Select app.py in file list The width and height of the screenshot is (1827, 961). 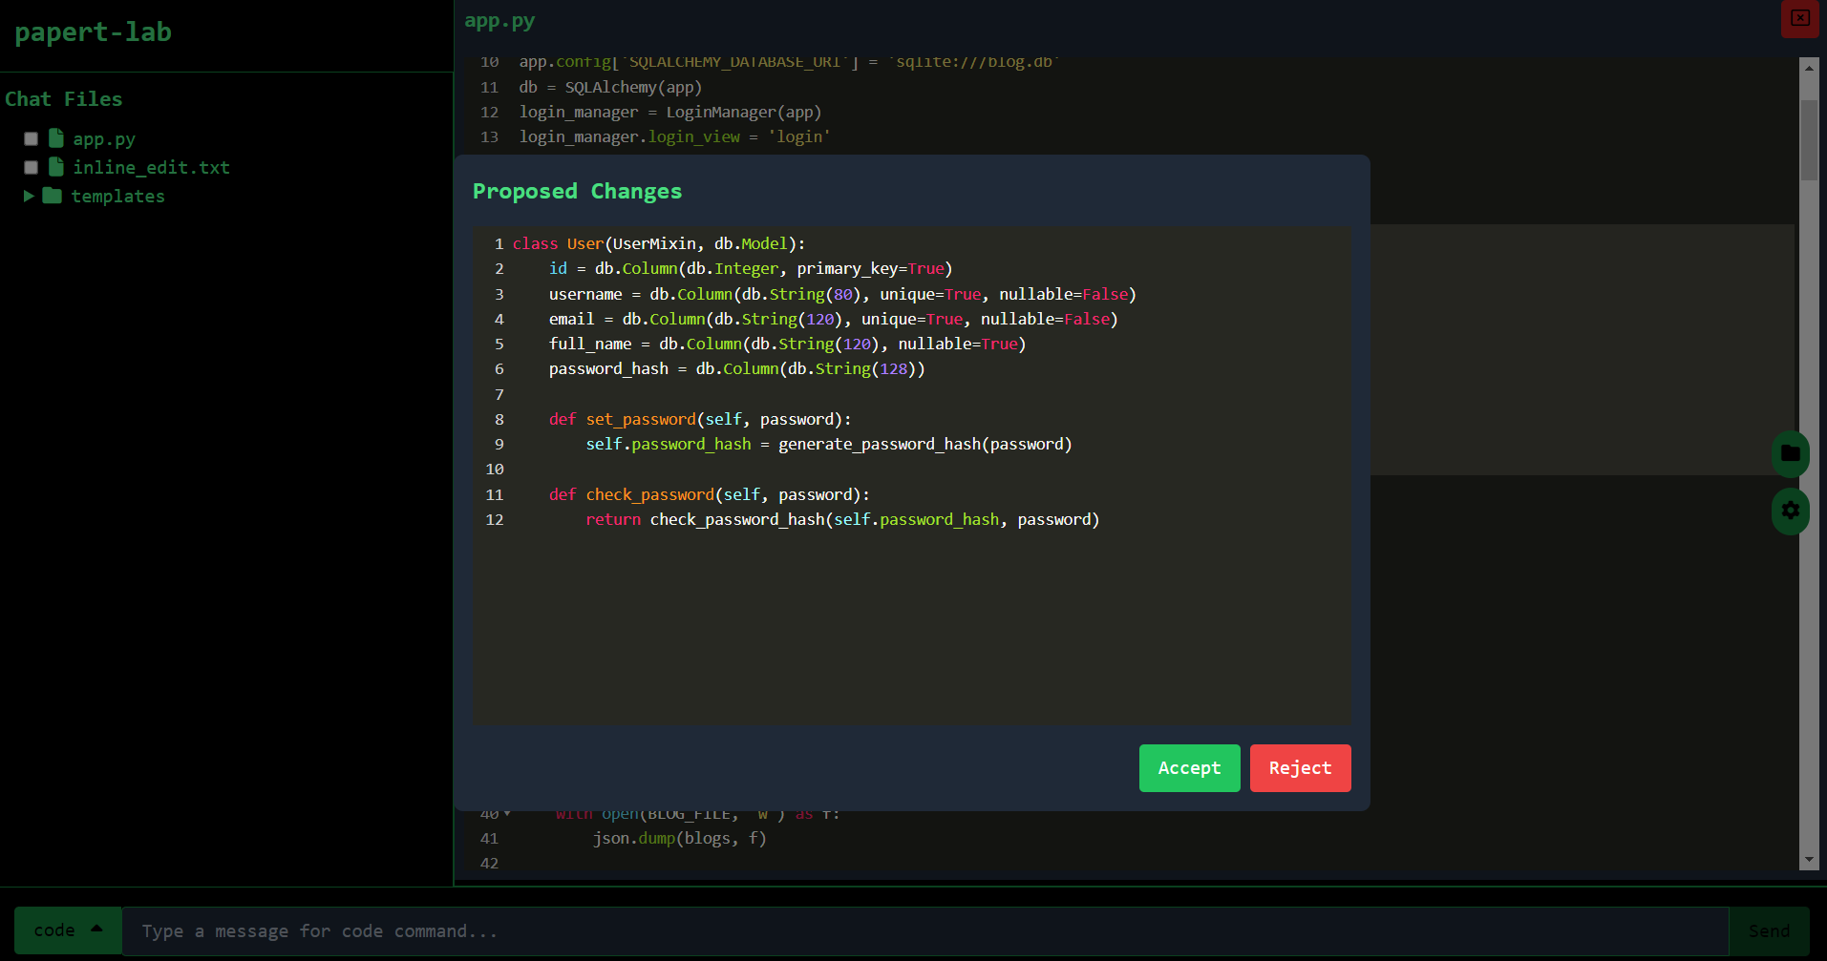pos(104,139)
